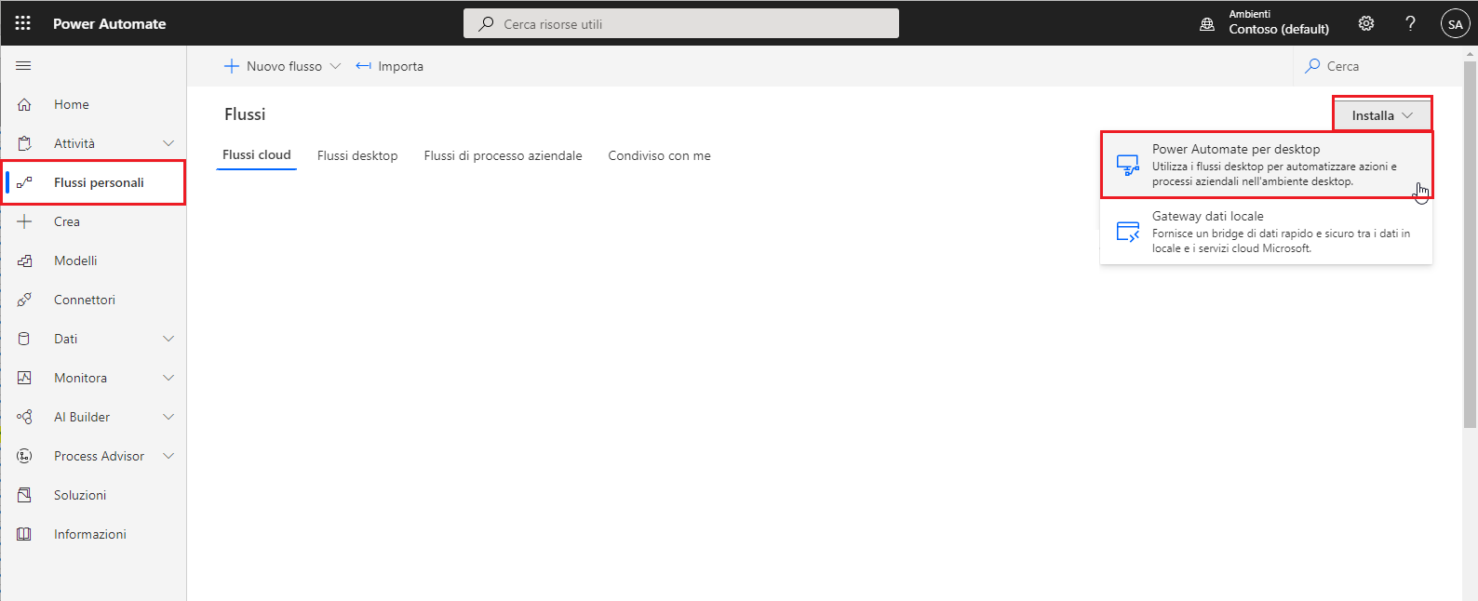Click the Power Automate per desktop icon
The width and height of the screenshot is (1478, 601).
point(1128,166)
